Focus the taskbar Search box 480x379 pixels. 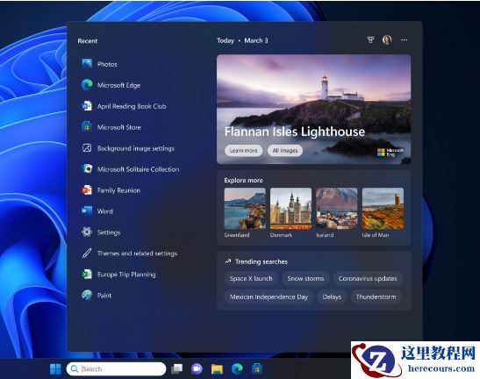point(117,368)
